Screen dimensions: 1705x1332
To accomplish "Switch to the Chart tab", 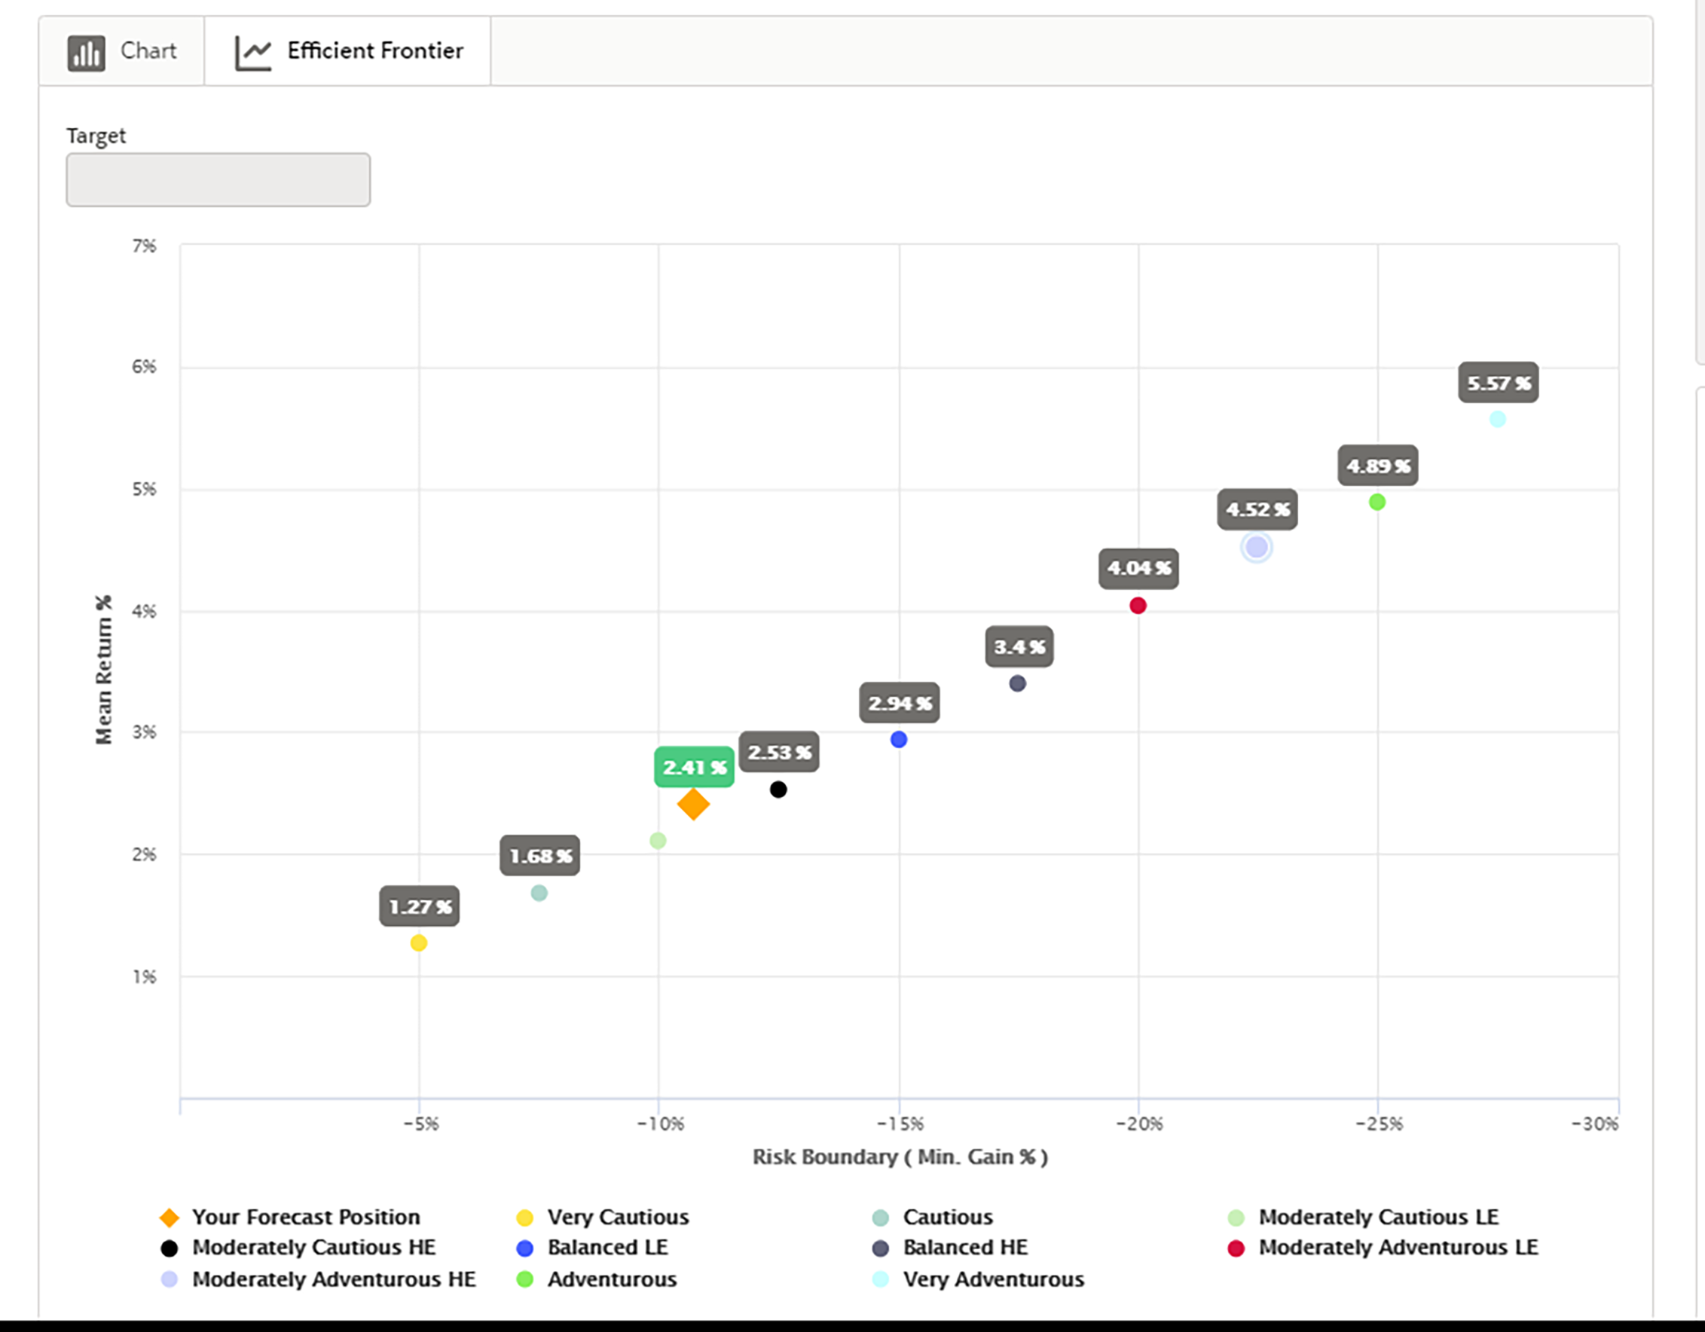I will click(x=122, y=51).
